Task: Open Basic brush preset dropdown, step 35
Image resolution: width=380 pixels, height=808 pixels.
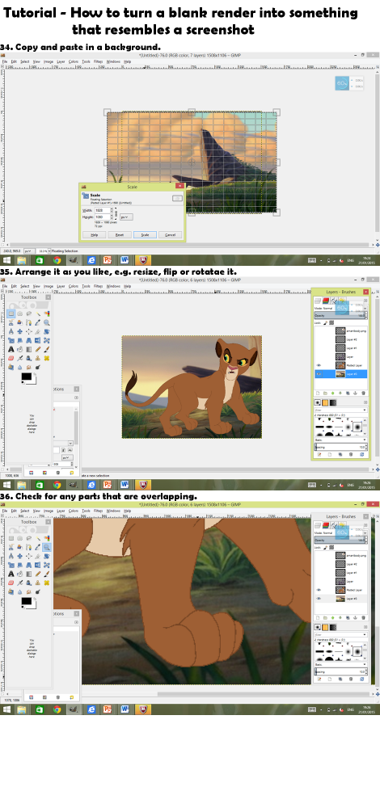Action: coord(341,440)
